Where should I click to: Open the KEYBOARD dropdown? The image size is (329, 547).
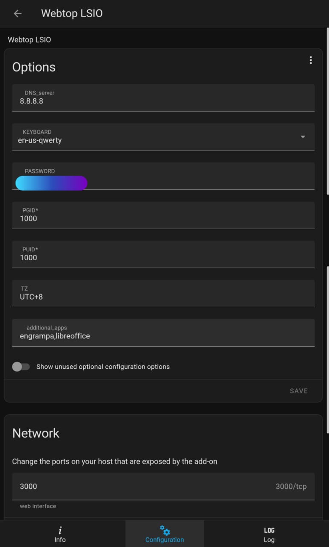pyautogui.click(x=164, y=137)
